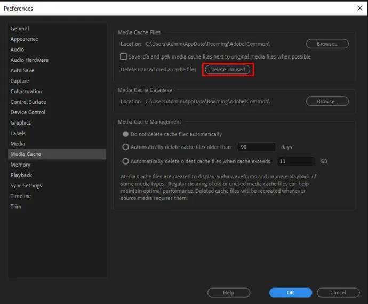Show the Timeline preferences
The width and height of the screenshot is (368, 304).
pyautogui.click(x=21, y=196)
